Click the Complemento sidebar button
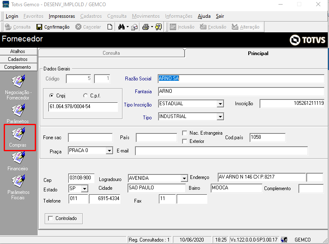329x244 pixels. 19,67
